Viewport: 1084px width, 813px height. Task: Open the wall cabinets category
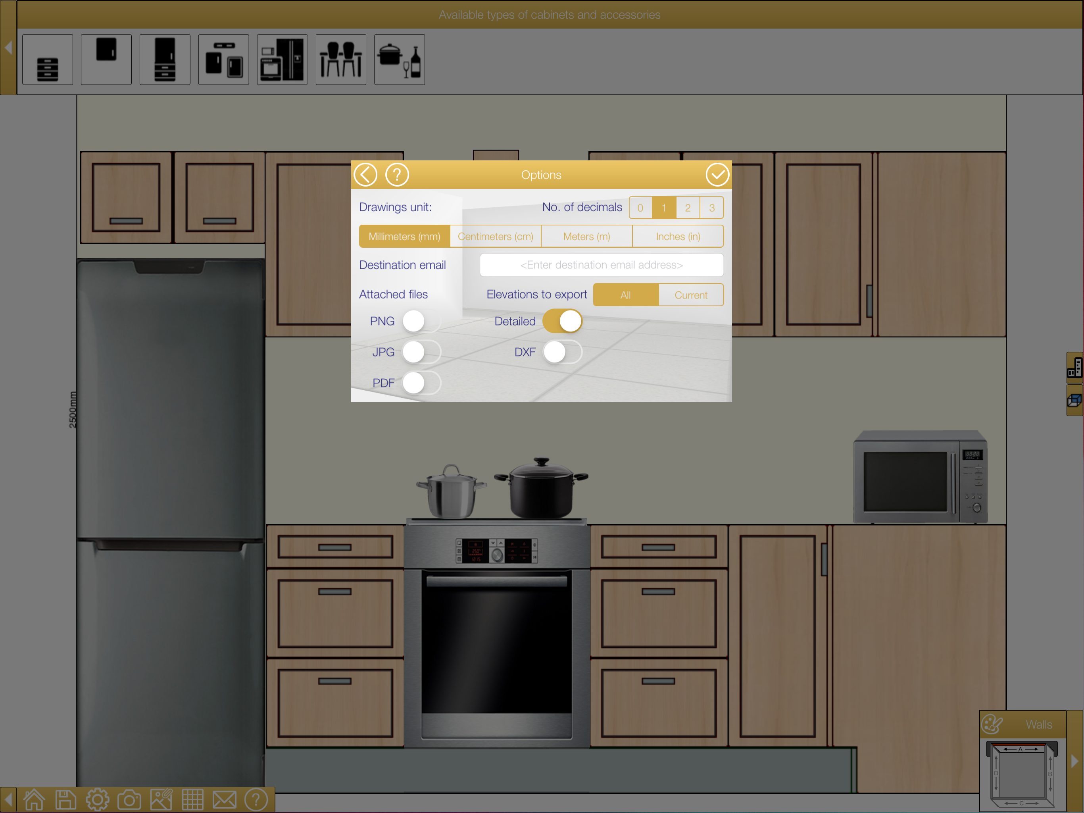tap(106, 59)
